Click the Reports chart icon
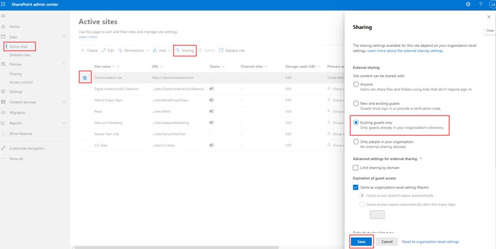The width and height of the screenshot is (496, 249). (x=3, y=123)
